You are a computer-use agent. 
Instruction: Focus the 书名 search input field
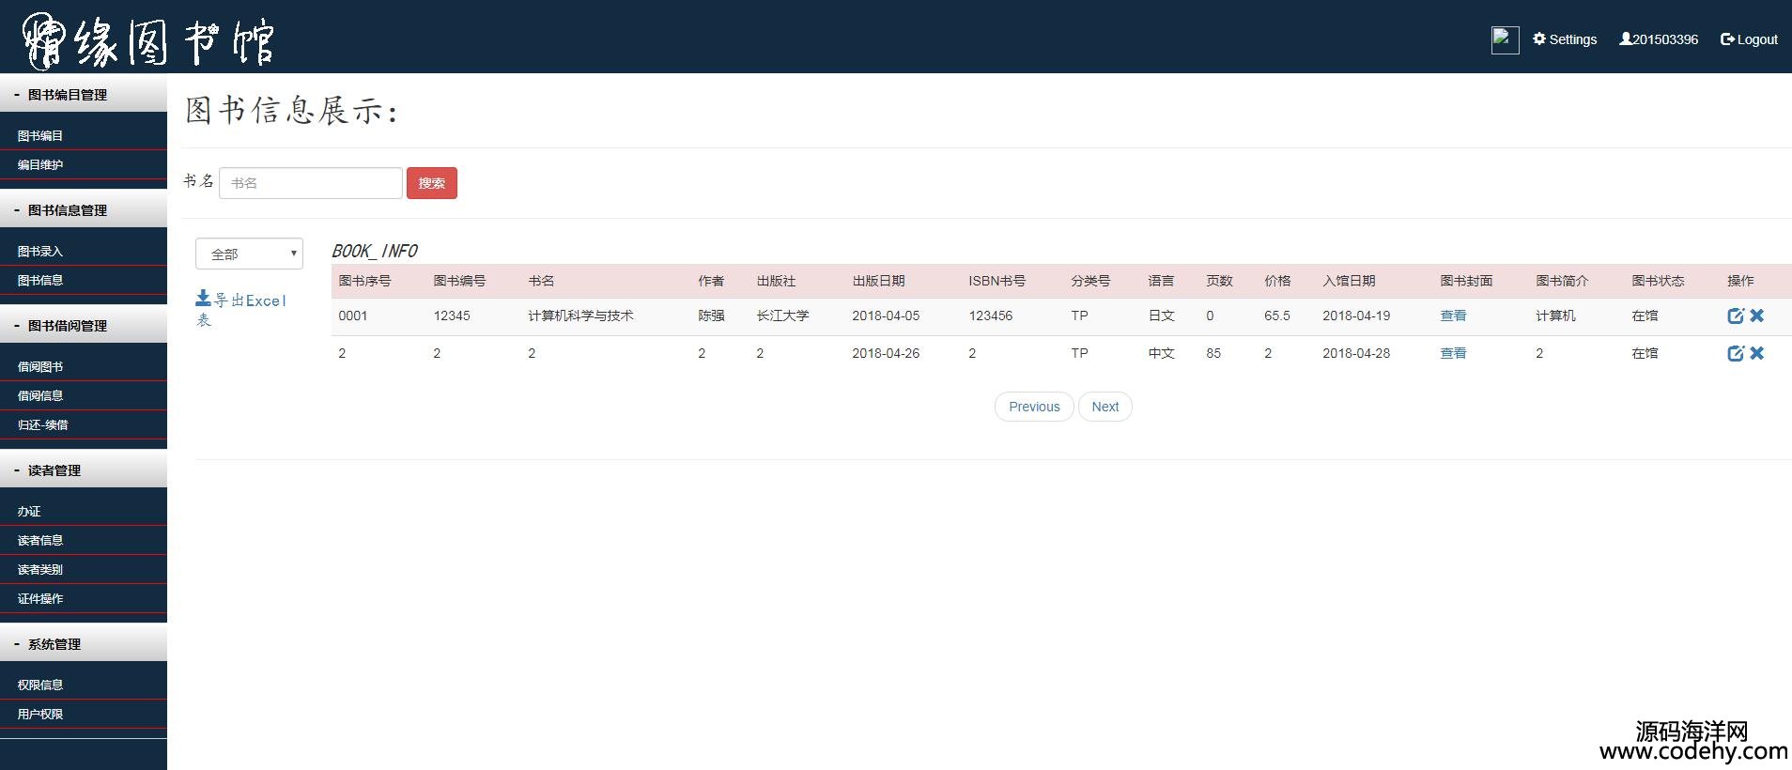coord(310,183)
